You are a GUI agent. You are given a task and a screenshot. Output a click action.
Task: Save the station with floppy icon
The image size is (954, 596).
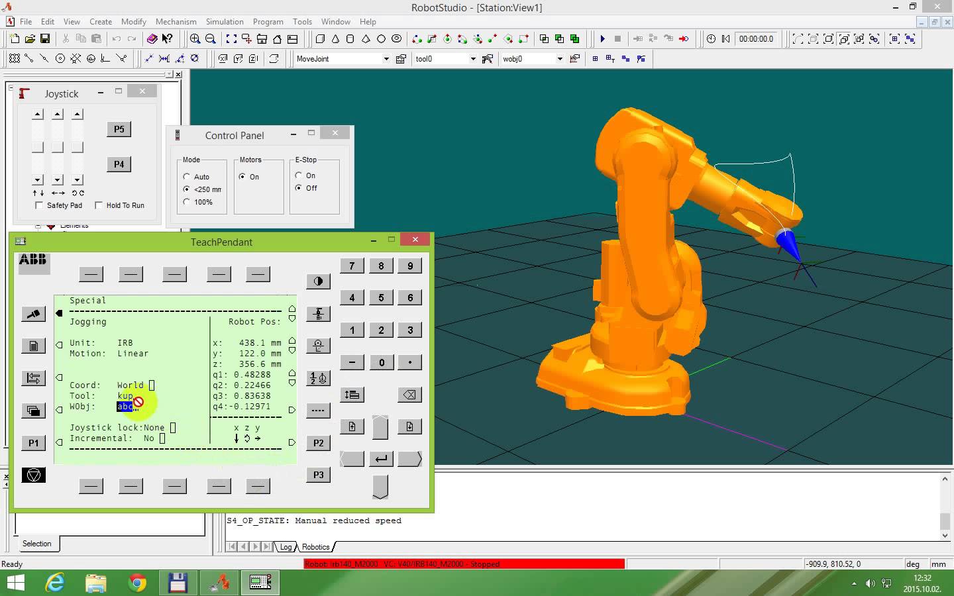tap(45, 39)
